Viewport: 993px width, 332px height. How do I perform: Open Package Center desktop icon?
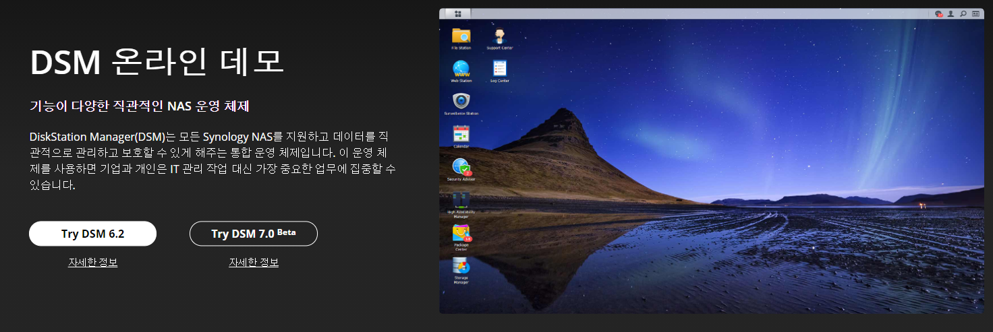461,237
